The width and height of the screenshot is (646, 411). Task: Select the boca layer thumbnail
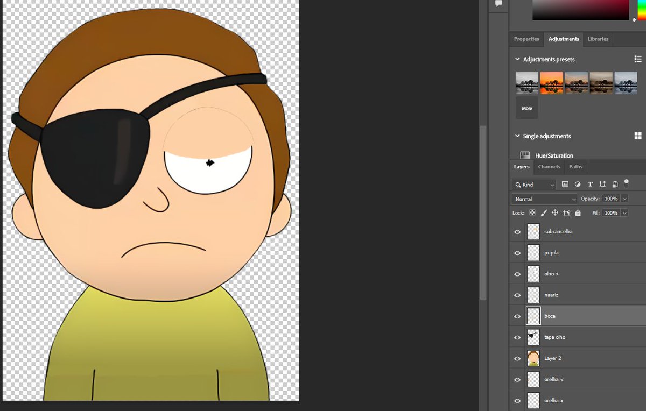[x=533, y=316]
